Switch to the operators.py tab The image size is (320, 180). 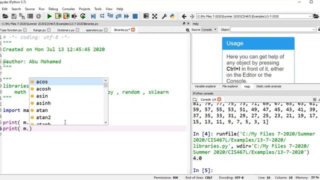(x=94, y=30)
